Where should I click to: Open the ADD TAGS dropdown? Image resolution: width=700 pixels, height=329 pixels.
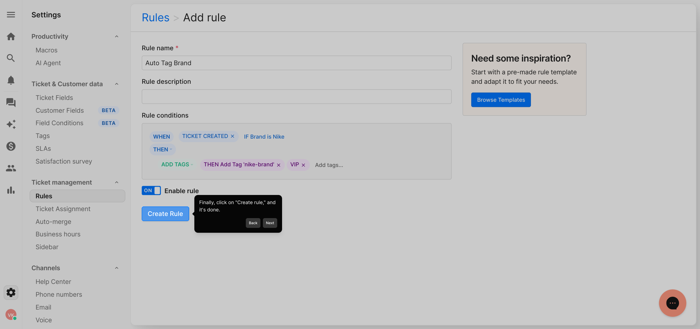coord(177,164)
